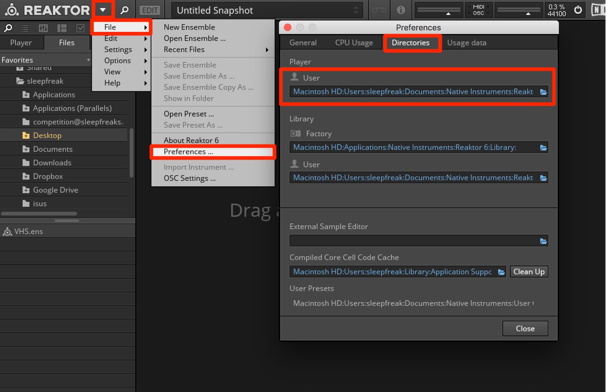Open the Edit submenu
606x392 pixels.
tap(122, 38)
